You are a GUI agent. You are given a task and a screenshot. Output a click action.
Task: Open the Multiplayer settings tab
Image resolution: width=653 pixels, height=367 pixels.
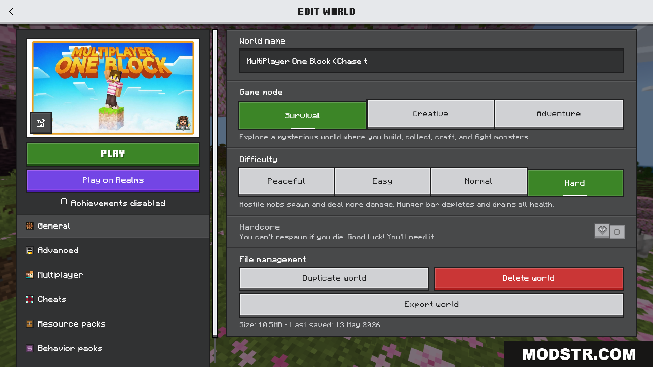click(x=113, y=275)
